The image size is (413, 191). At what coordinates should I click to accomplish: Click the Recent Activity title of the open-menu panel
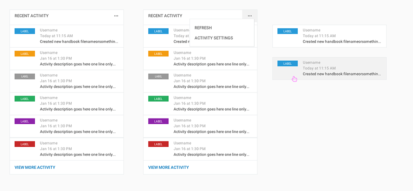(x=165, y=16)
